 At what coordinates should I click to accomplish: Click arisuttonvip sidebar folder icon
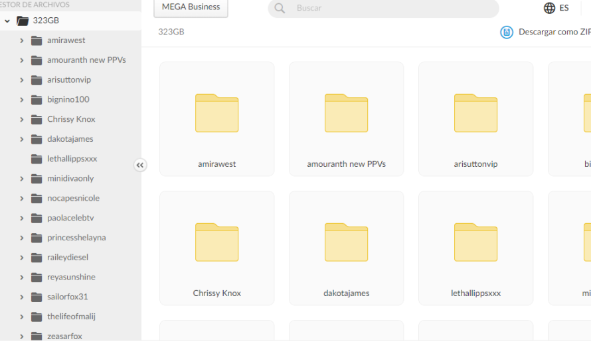pyautogui.click(x=37, y=79)
